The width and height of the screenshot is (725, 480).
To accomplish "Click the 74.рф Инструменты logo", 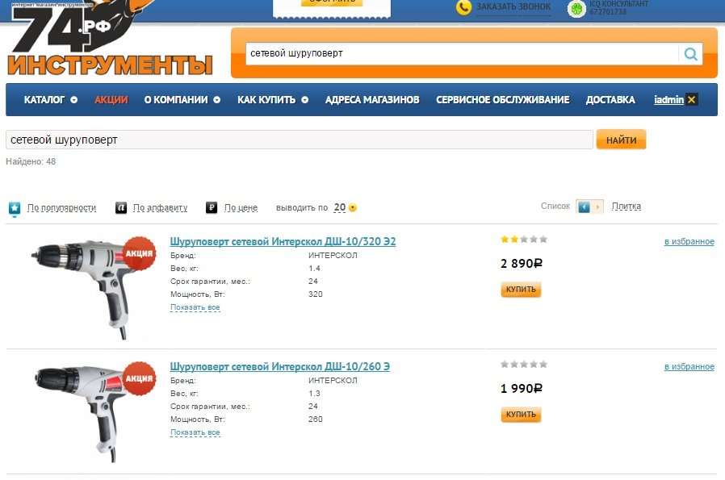I will 110,39.
